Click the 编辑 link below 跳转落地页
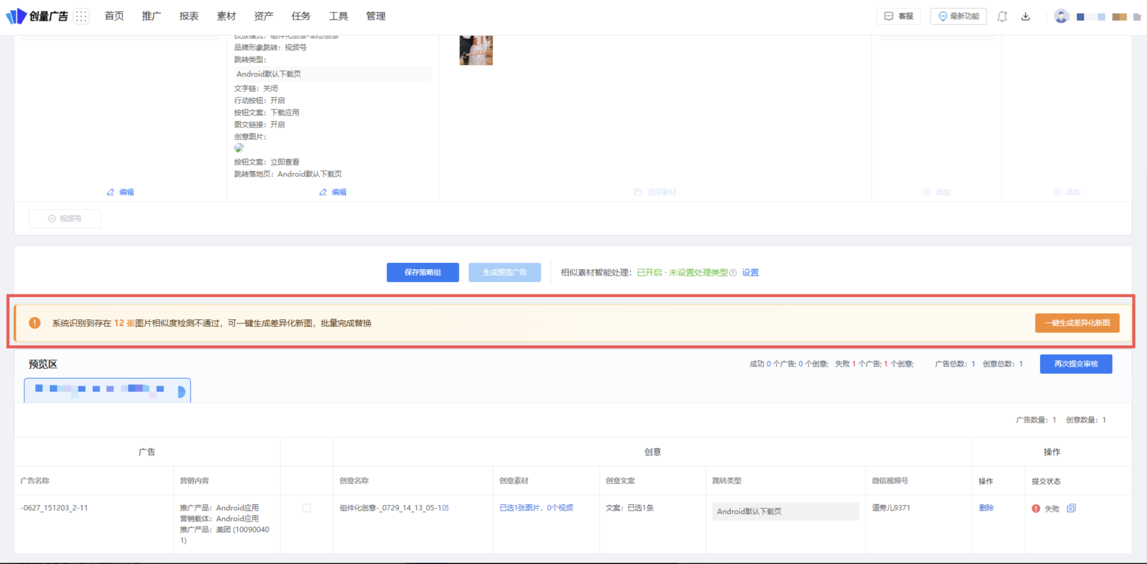Viewport: 1147px width, 564px height. (x=333, y=192)
